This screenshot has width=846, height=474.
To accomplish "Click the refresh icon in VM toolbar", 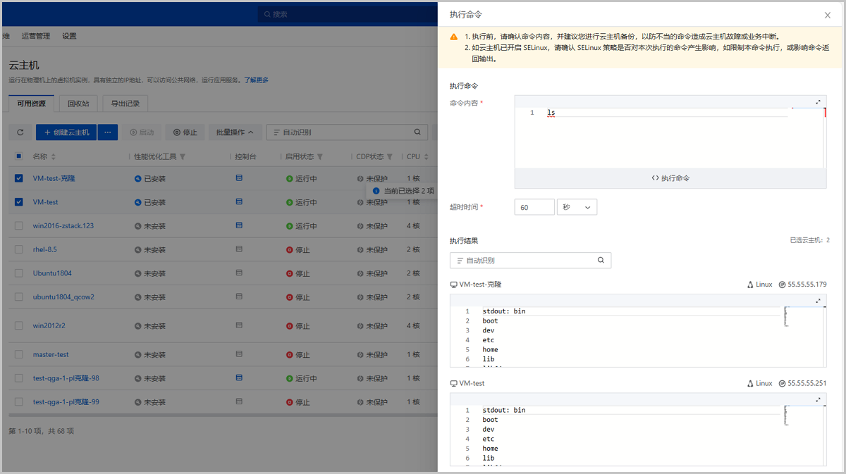I will click(20, 132).
